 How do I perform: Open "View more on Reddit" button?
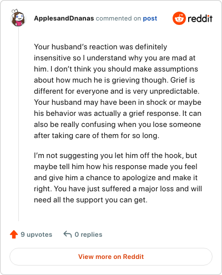tap(111, 257)
